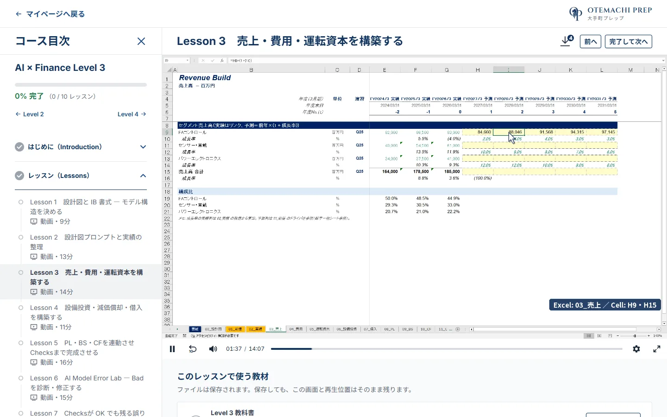The width and height of the screenshot is (667, 417).
Task: Click the Otemachi Prep logo
Action: [x=610, y=14]
